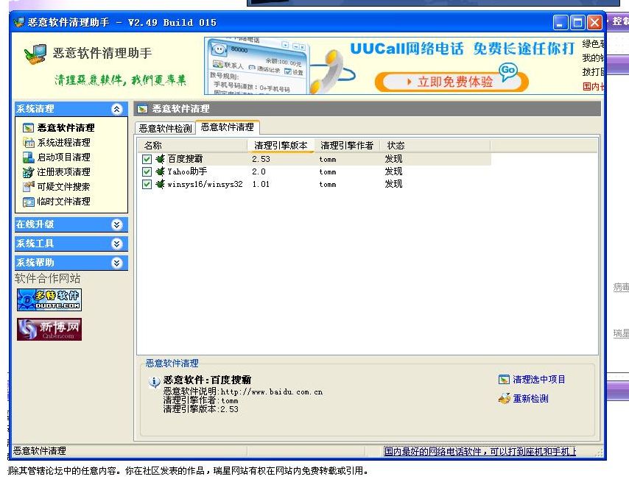Select 临时文件清理 entry

tap(64, 202)
